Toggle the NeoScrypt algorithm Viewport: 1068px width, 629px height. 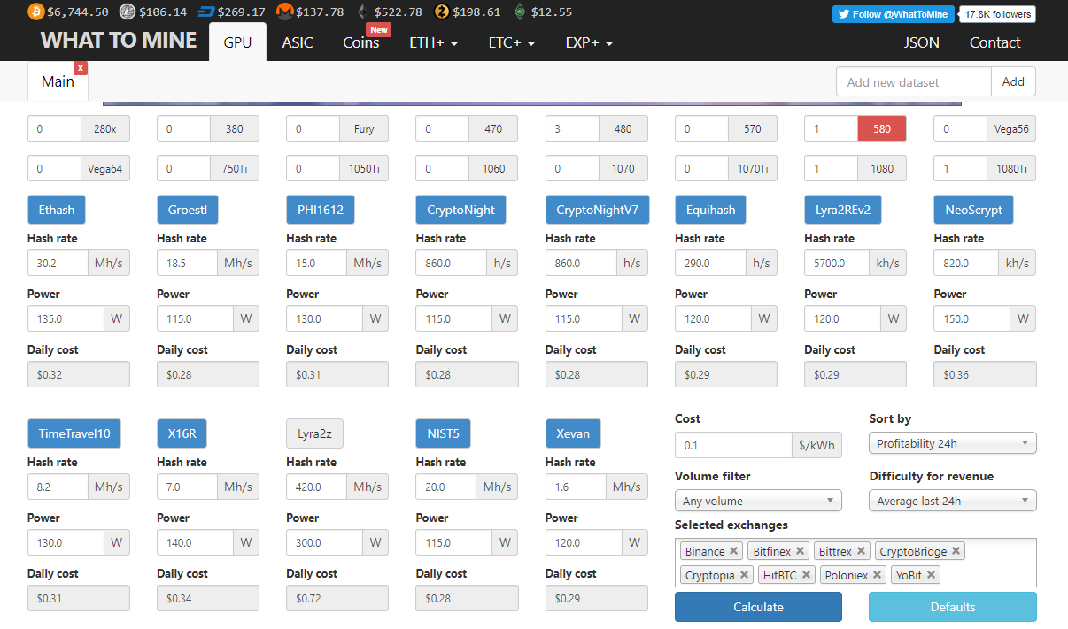point(973,210)
